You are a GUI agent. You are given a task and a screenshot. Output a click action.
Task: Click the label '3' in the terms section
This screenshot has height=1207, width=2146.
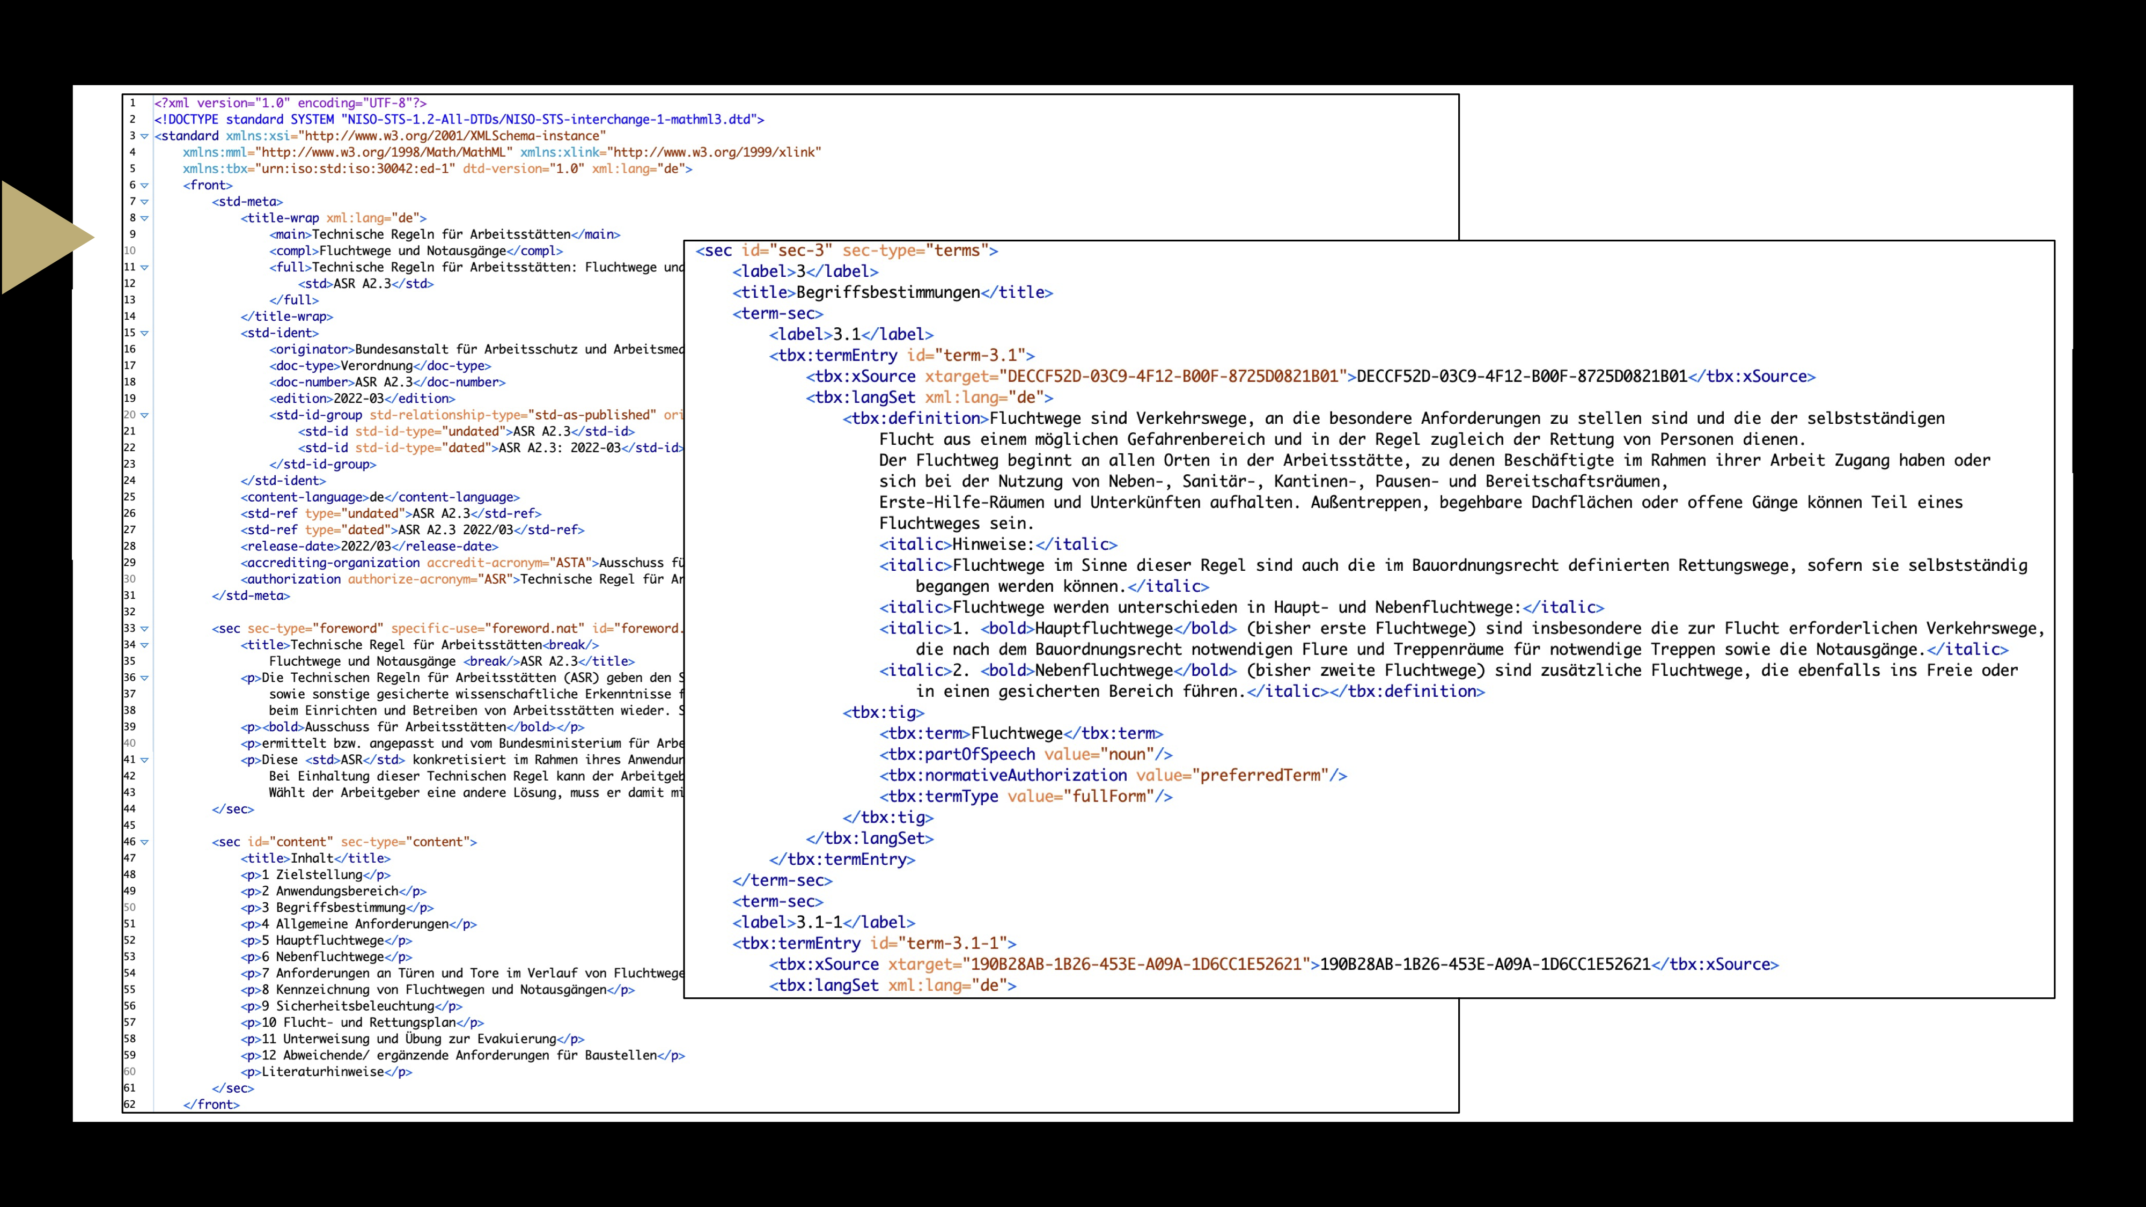click(x=806, y=271)
